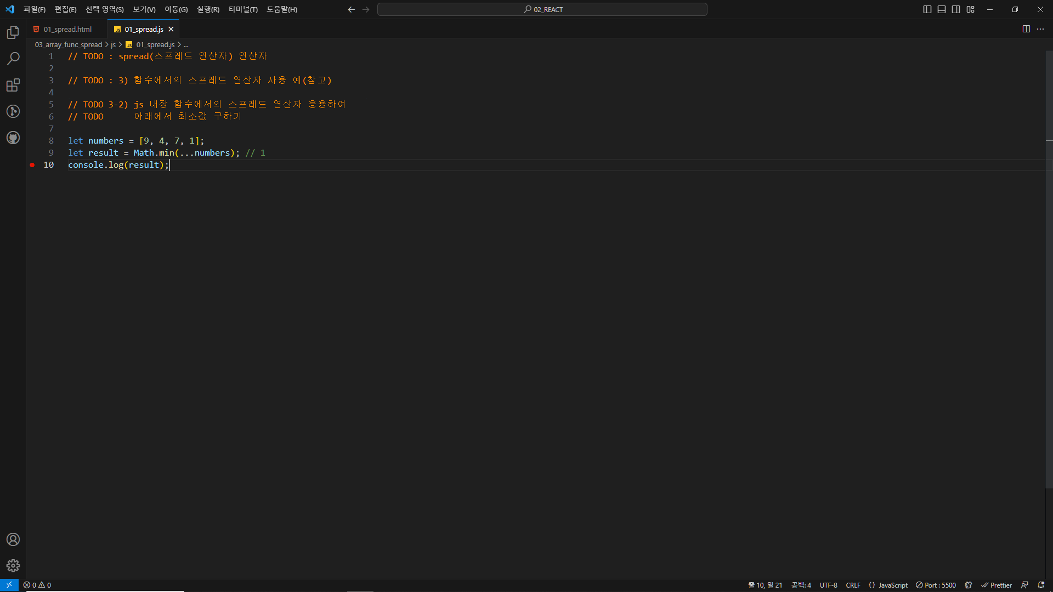
Task: Open the Git Graph sidebar icon
Action: pos(13,111)
